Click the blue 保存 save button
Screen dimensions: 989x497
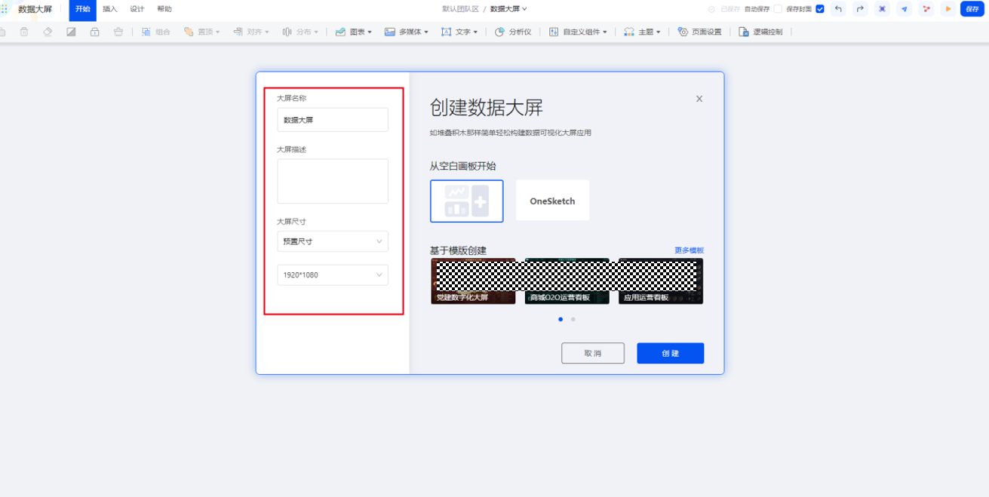click(972, 9)
